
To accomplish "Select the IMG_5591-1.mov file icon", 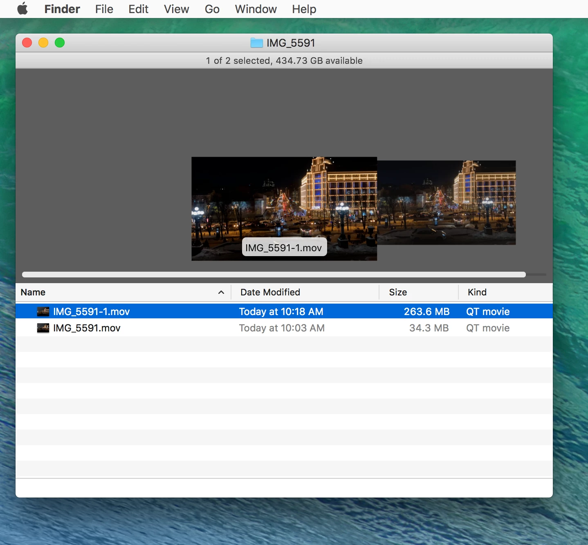I will coord(43,312).
